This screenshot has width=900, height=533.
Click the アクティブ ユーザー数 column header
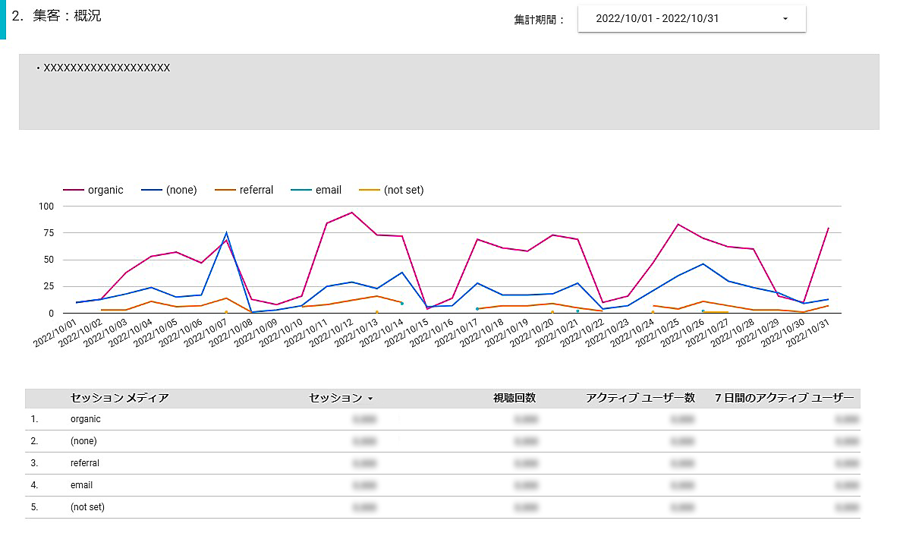tap(640, 398)
